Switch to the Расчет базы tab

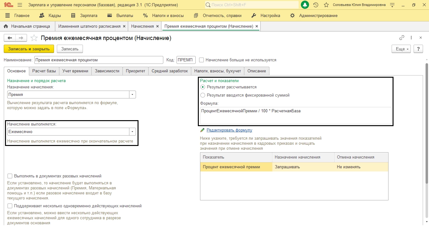click(44, 71)
